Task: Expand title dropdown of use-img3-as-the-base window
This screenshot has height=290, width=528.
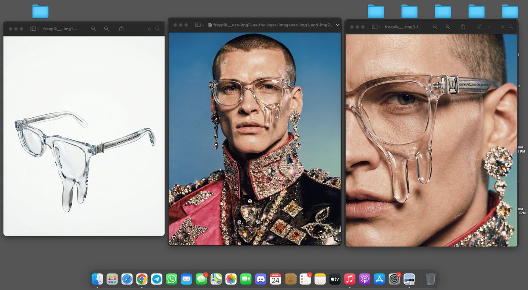Action: [337, 25]
